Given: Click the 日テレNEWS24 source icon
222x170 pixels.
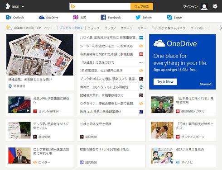Looking at the screenshot, I should click(x=35, y=111).
